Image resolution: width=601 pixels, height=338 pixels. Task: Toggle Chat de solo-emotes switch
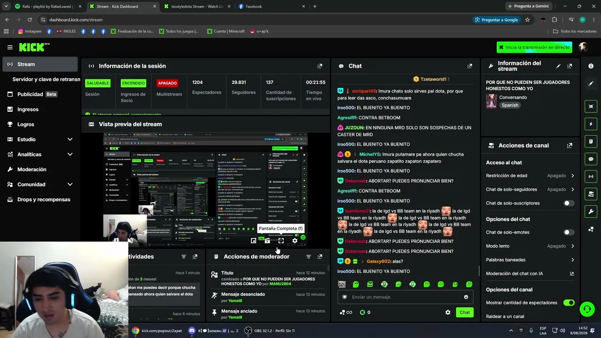(x=569, y=232)
